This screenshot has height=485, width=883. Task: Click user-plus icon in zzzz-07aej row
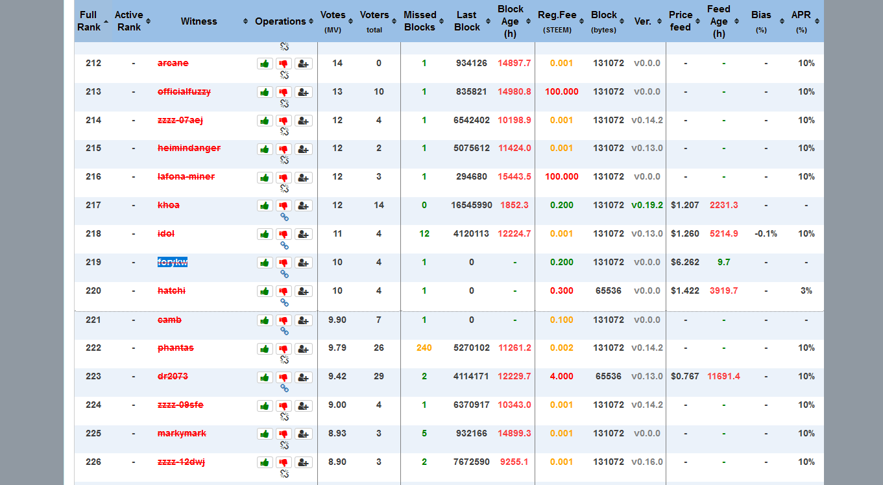point(304,121)
